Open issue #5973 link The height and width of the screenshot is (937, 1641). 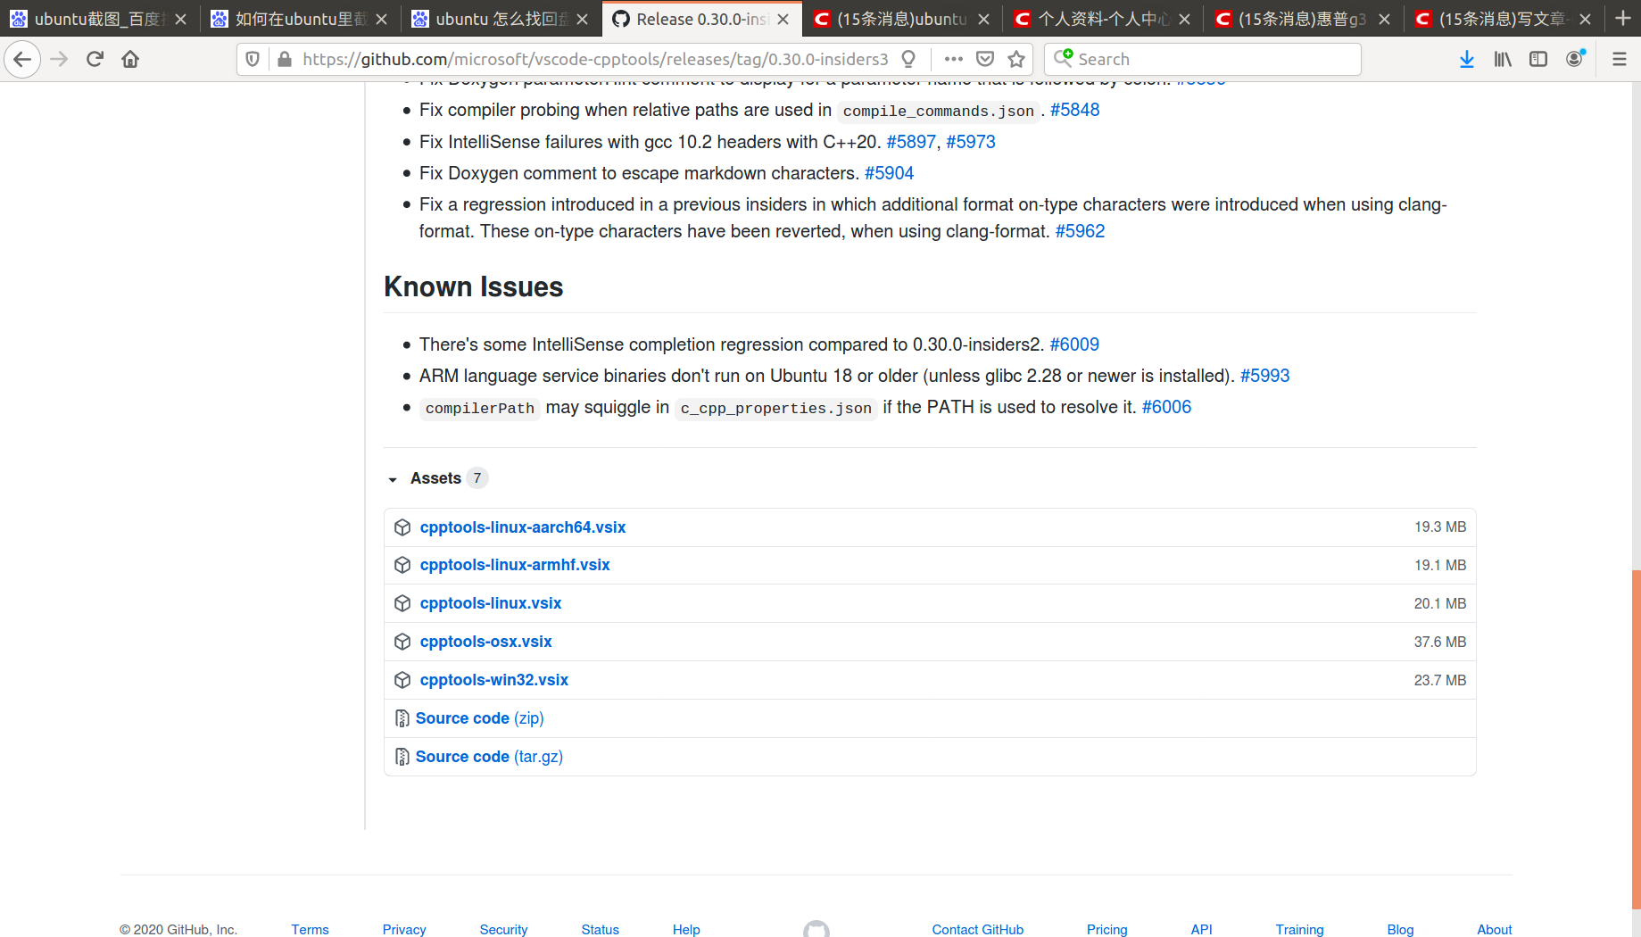tap(971, 142)
